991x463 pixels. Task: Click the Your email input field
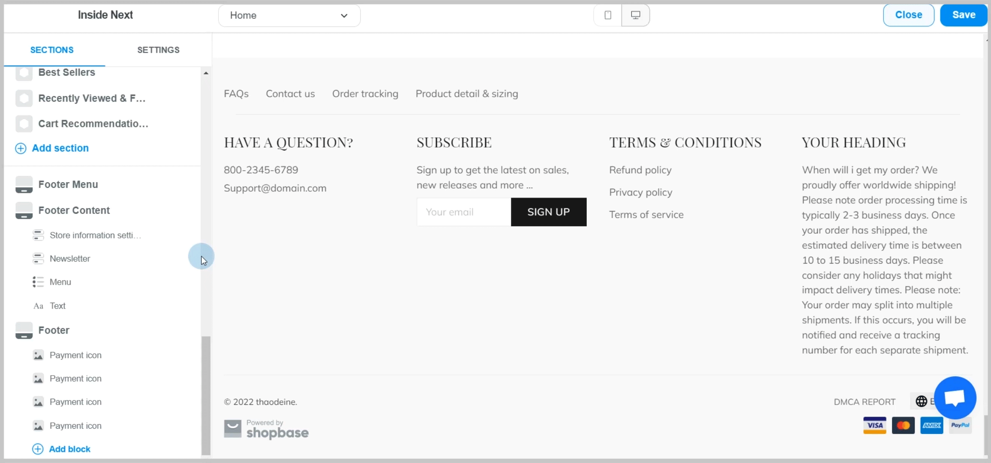point(464,212)
